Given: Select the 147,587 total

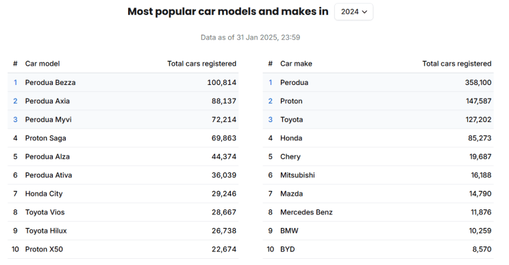Looking at the screenshot, I should (x=478, y=101).
